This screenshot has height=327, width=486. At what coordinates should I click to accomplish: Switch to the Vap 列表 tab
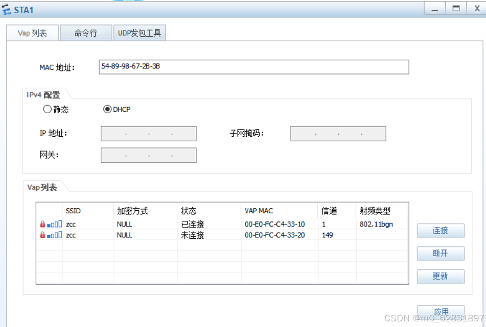pos(32,32)
